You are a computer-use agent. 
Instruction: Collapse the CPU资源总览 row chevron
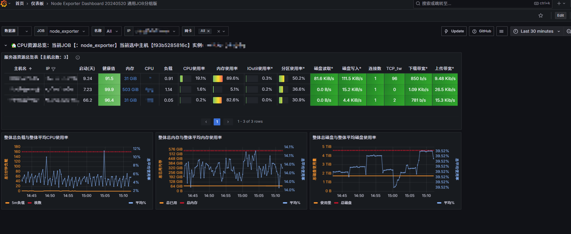click(6, 45)
